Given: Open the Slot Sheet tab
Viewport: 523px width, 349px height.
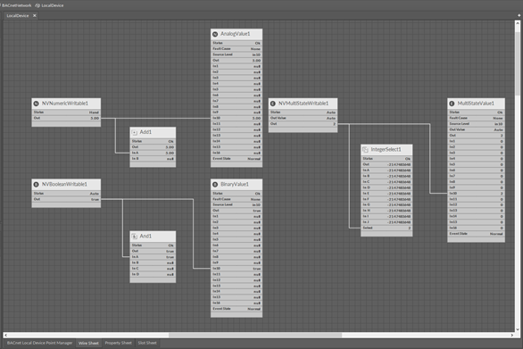Looking at the screenshot, I should pos(147,343).
